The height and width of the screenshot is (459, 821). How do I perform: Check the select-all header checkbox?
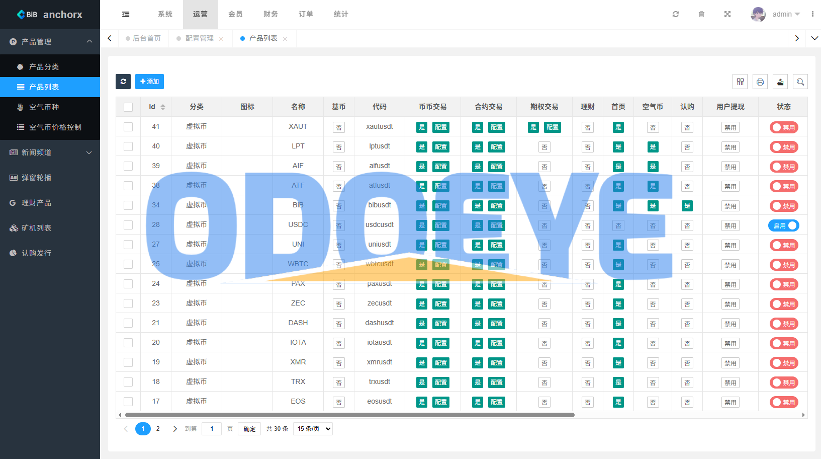[x=128, y=107]
